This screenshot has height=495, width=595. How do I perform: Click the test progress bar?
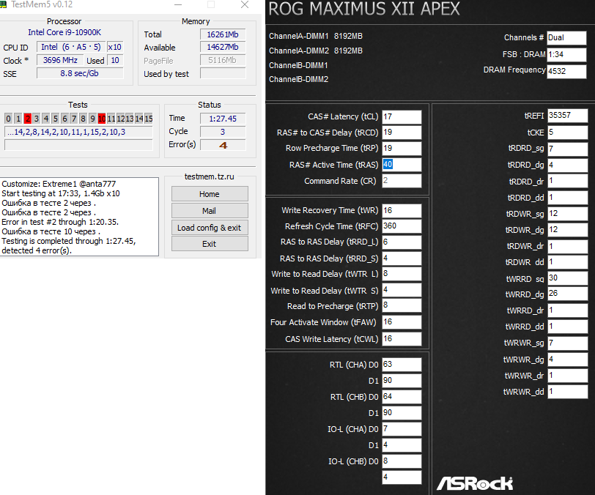(78, 144)
